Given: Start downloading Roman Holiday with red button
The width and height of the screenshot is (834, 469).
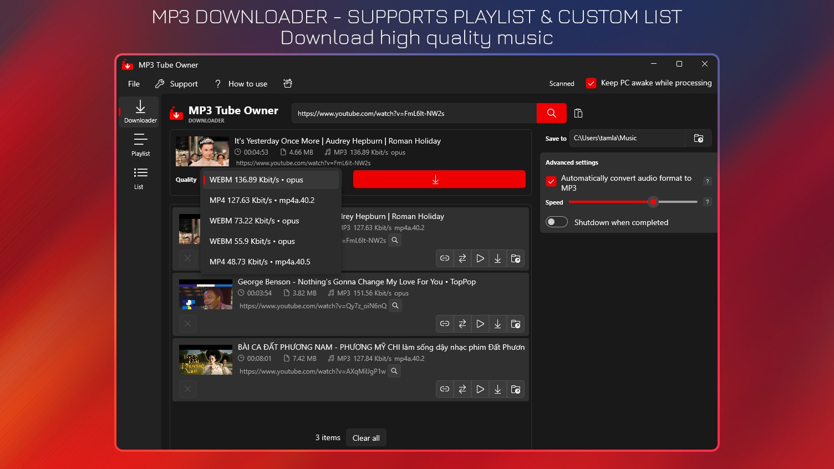Looking at the screenshot, I should pos(439,179).
